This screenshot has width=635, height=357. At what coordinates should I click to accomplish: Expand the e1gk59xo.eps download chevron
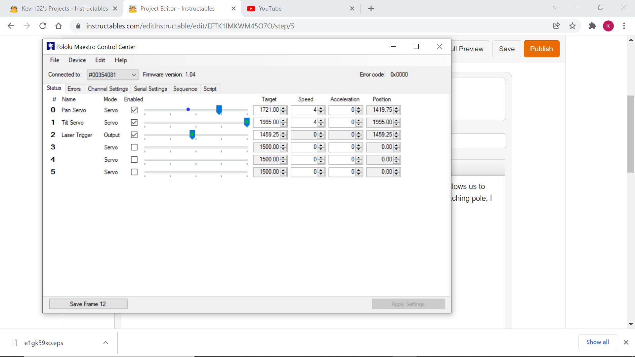(x=106, y=343)
